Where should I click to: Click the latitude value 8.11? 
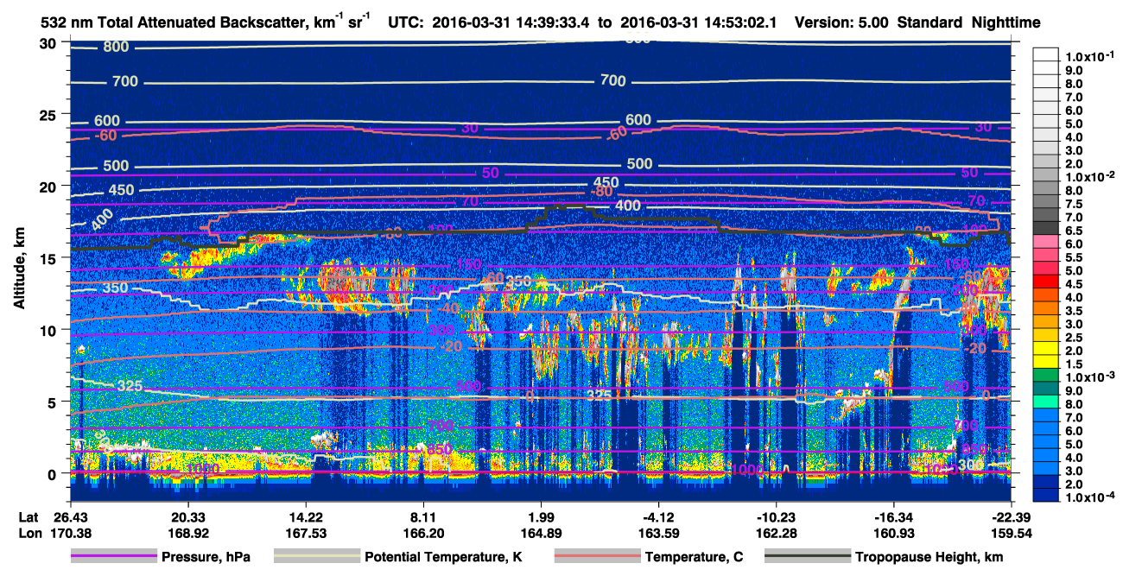click(423, 516)
